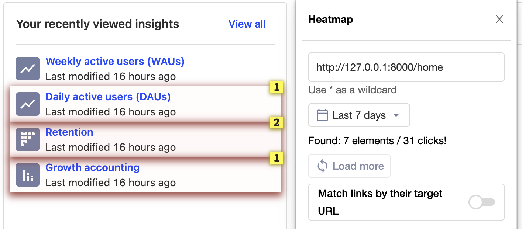522x229 pixels.
Task: Expand the date range dropdown arrow
Action: [396, 115]
